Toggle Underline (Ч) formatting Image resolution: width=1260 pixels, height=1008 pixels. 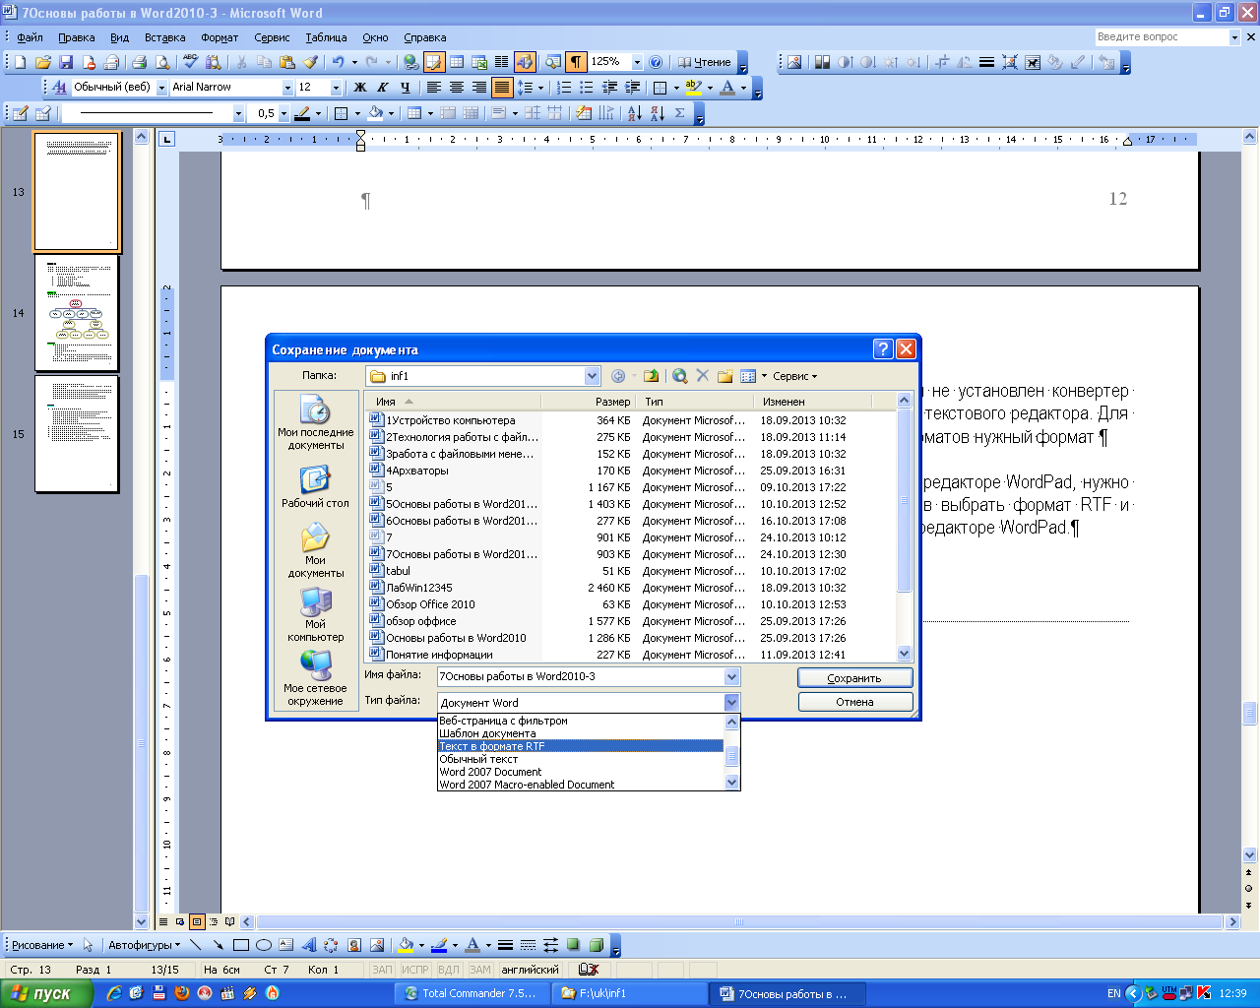tap(406, 88)
